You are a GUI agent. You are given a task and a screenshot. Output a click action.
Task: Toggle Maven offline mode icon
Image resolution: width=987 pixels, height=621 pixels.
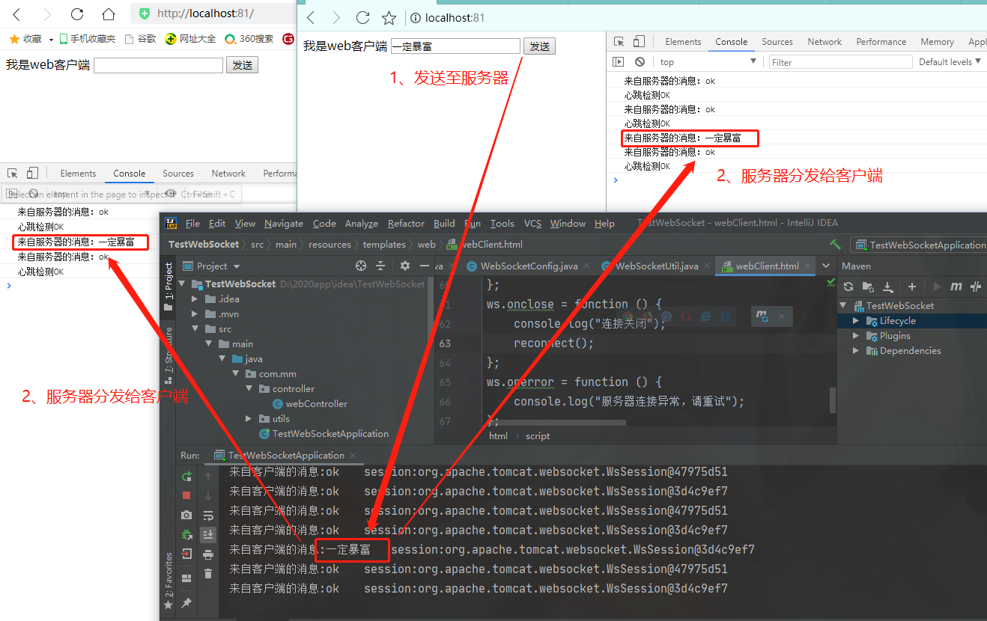tap(976, 287)
